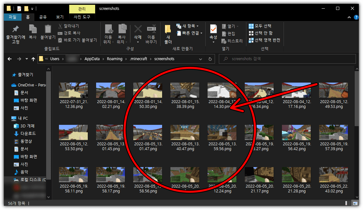Switch to the Share (공유) ribbon tab
This screenshot has height=210, width=363.
[x=43, y=17]
